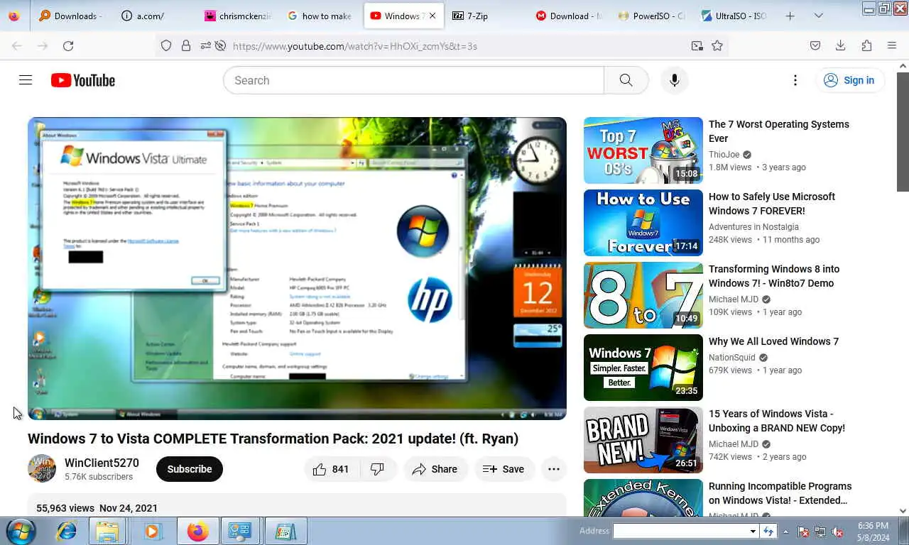909x545 pixels.
Task: Show site security padlock info
Action: coord(186,45)
